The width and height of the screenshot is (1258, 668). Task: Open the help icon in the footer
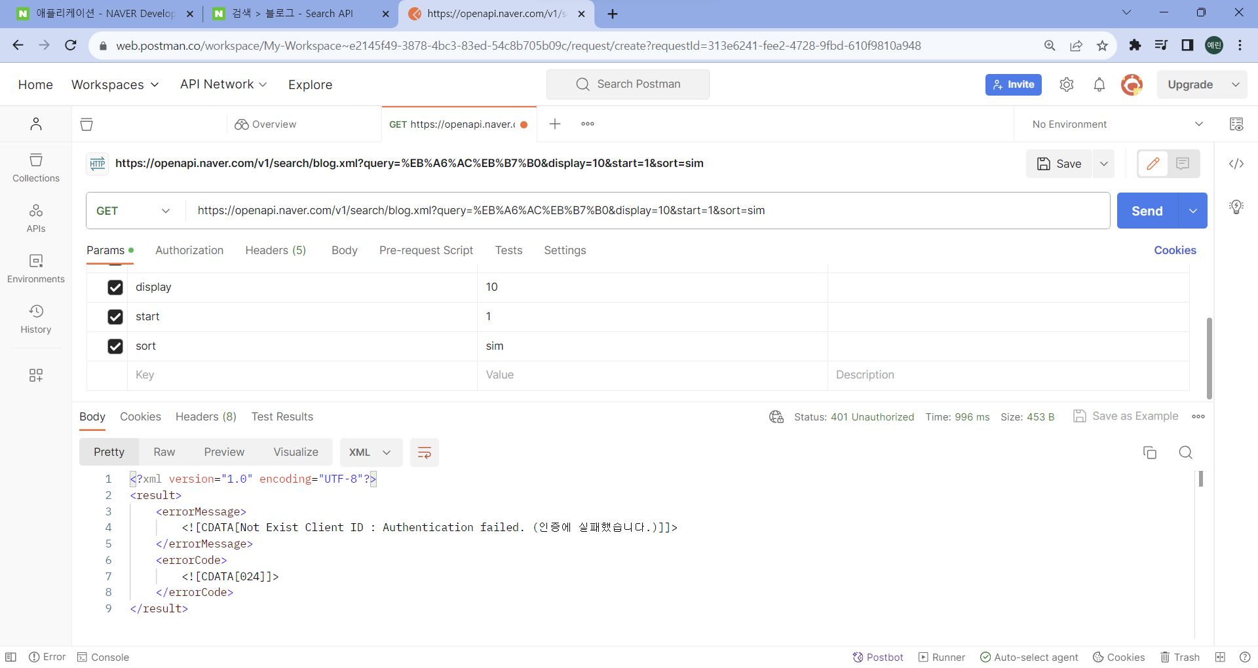1245,657
